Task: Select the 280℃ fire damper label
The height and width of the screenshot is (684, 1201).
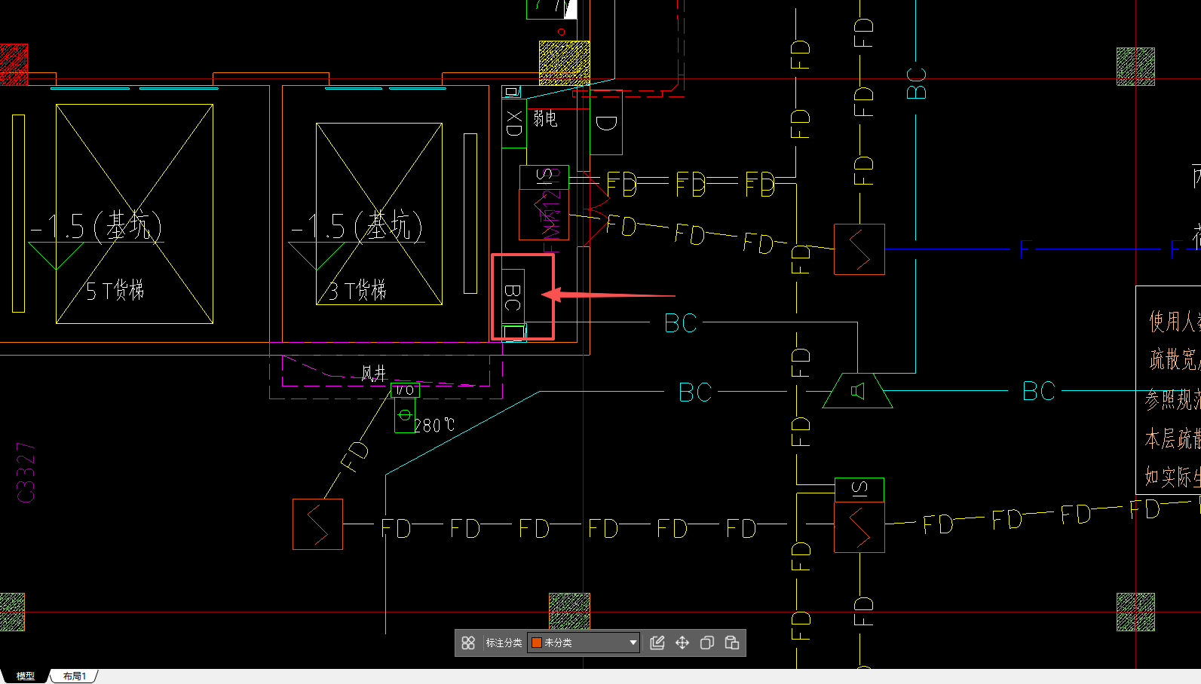Action: [434, 426]
